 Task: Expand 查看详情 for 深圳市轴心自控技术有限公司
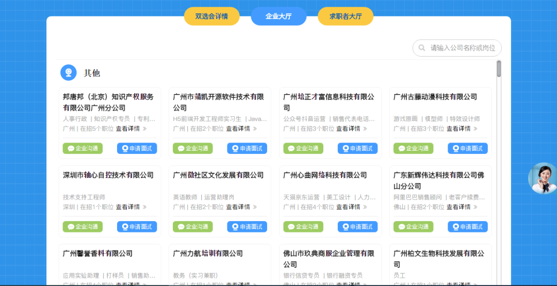point(130,207)
